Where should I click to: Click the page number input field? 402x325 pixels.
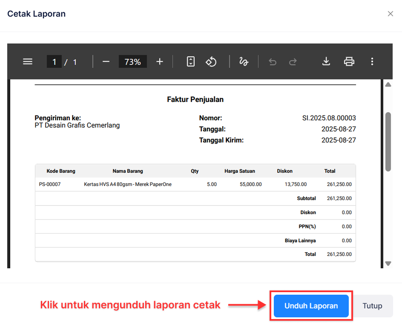(x=54, y=61)
